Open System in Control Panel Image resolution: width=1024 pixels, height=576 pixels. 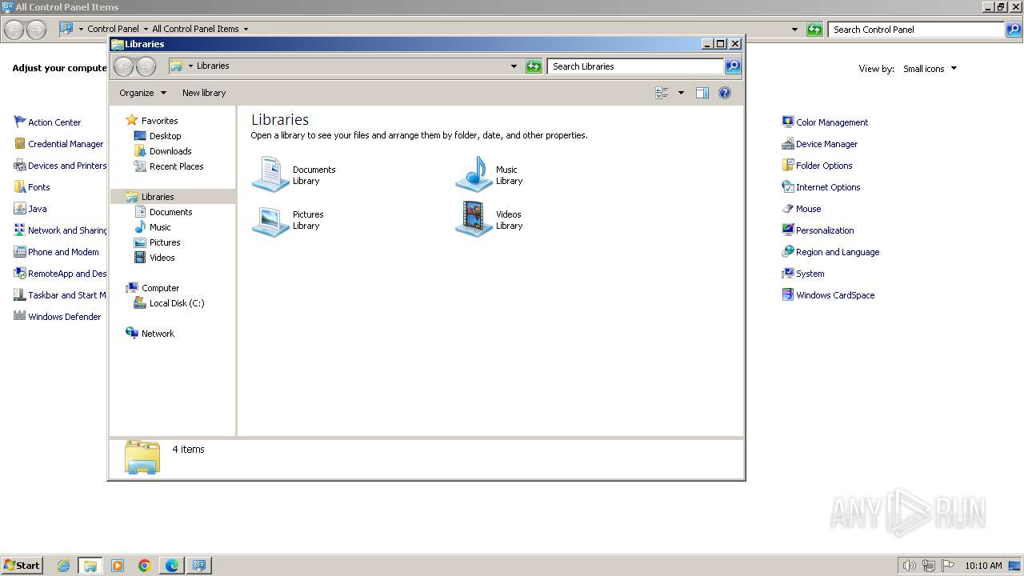(810, 274)
